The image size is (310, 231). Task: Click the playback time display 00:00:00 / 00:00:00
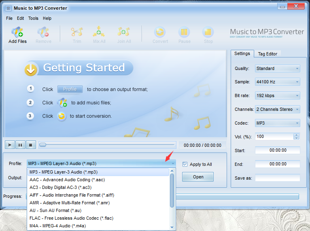202,146
